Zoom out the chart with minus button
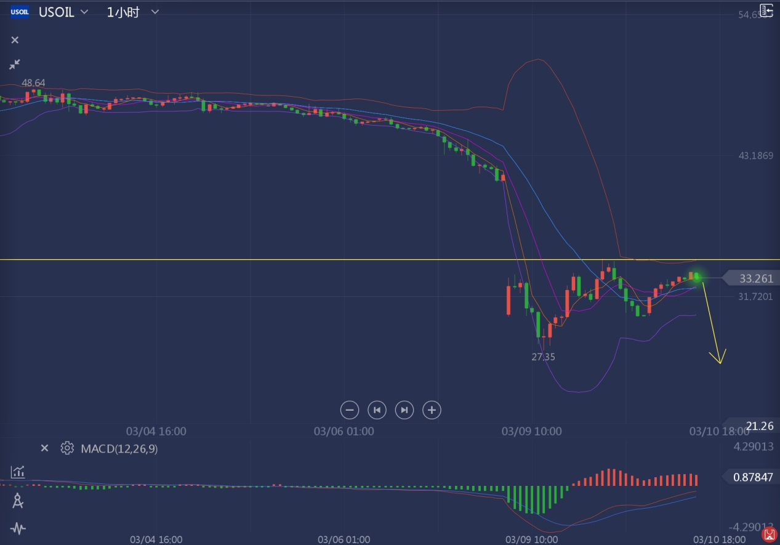Screen dimensions: 780x545 click(349, 410)
